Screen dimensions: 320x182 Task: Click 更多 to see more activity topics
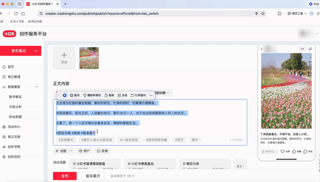[240, 166]
